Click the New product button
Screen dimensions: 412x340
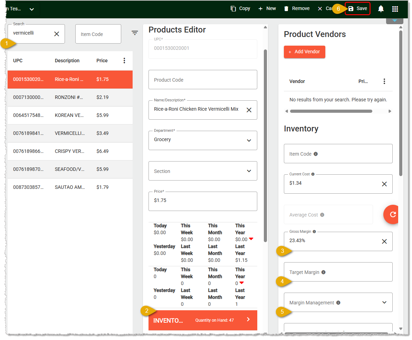tap(267, 9)
